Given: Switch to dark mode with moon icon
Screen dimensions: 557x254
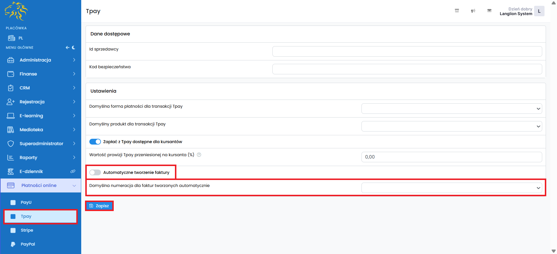Looking at the screenshot, I should (x=73, y=48).
